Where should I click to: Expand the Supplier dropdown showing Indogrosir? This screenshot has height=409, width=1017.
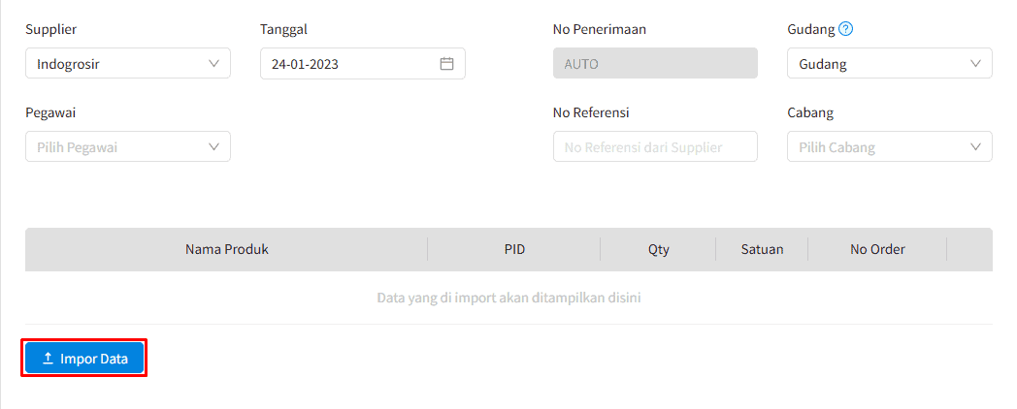(128, 64)
